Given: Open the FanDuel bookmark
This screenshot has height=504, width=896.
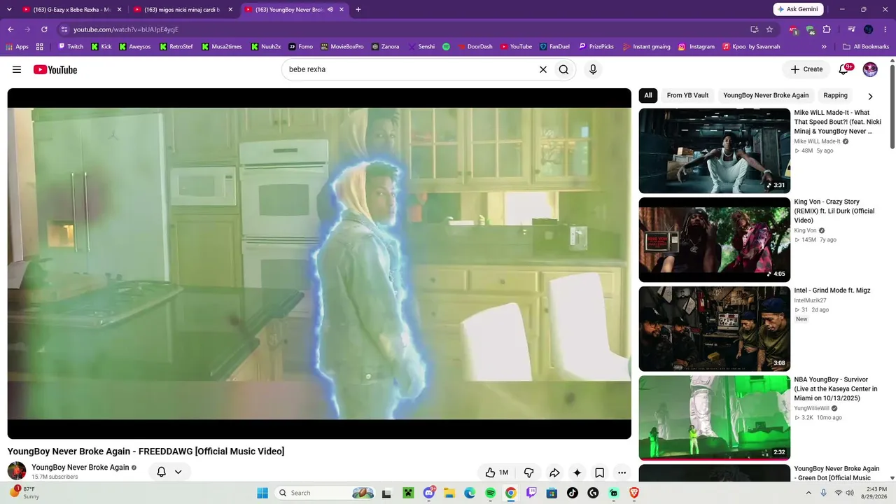Looking at the screenshot, I should tap(554, 47).
